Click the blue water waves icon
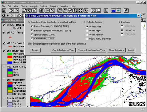Screen dimensions: 147x112 pos(113,10)
